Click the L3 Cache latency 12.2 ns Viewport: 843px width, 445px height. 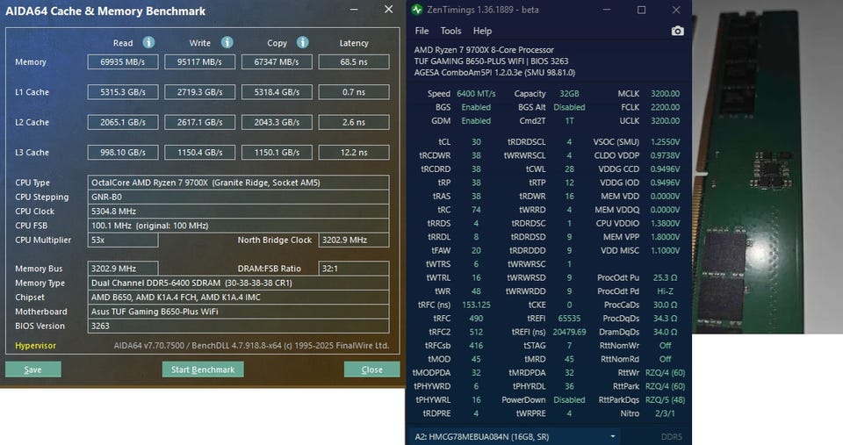pos(354,152)
